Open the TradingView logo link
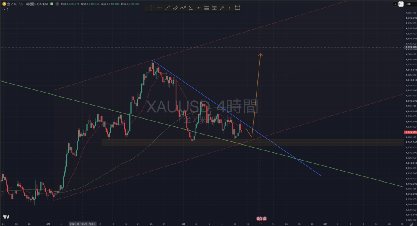Screen dimensions: 417x226 coord(6,217)
